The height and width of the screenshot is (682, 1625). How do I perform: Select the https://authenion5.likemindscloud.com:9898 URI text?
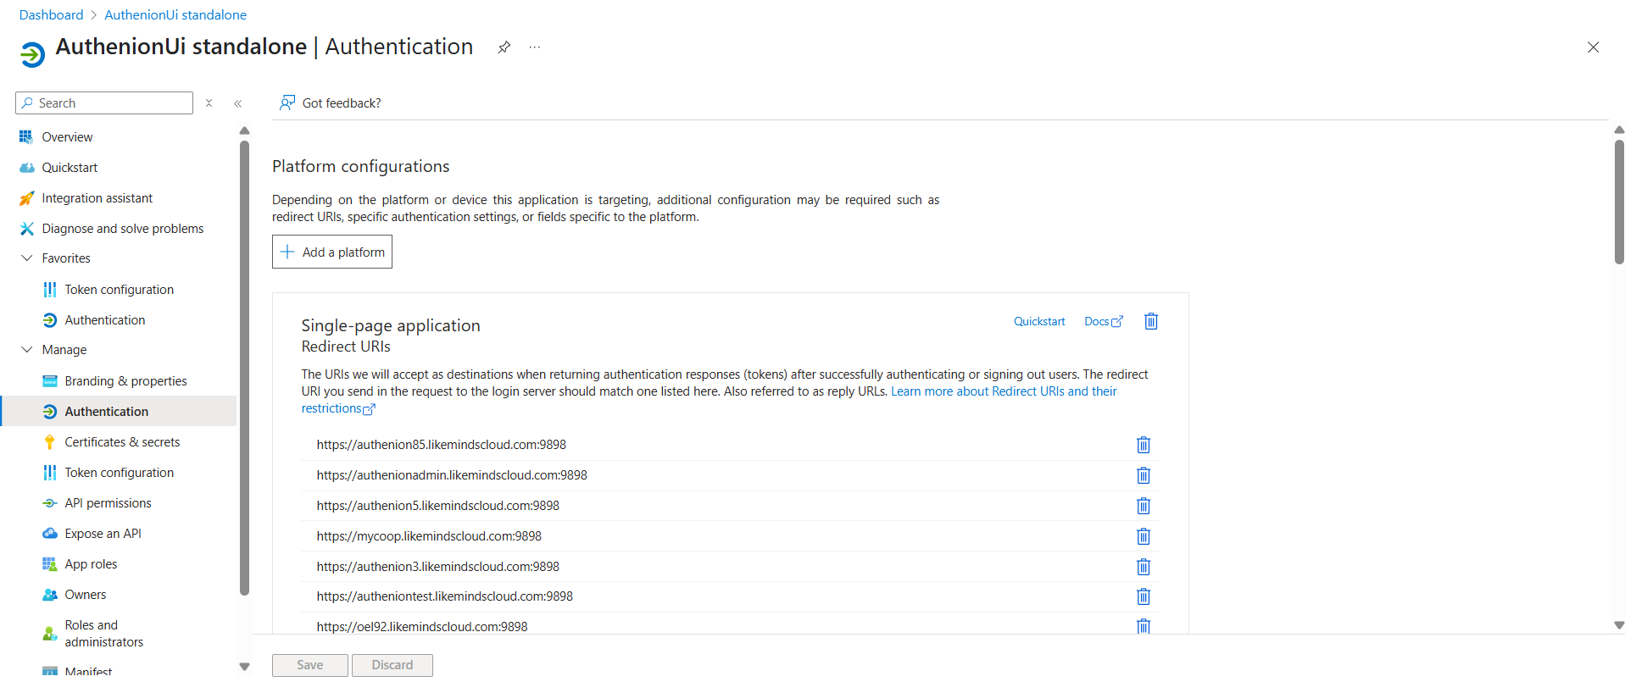click(438, 506)
